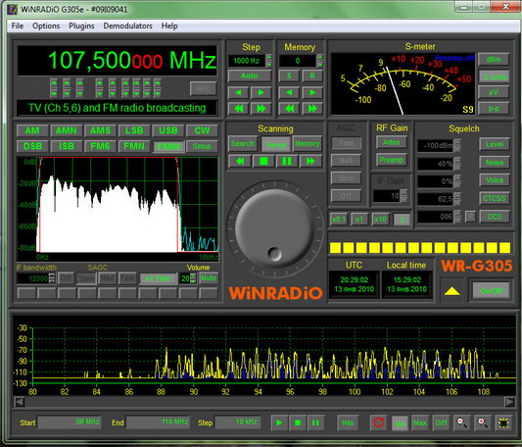
Task: Stop scanning with the Scanning stop button
Action: pyautogui.click(x=263, y=162)
